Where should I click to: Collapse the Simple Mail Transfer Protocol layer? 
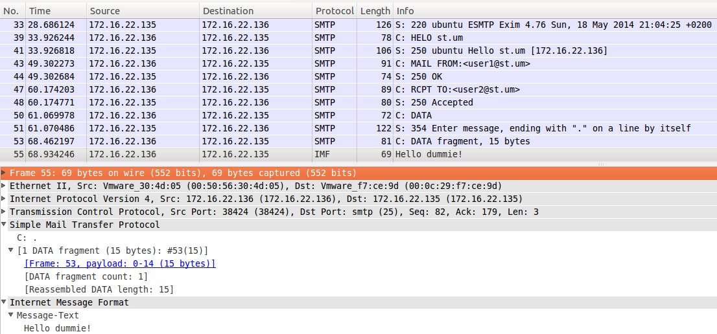[4, 225]
